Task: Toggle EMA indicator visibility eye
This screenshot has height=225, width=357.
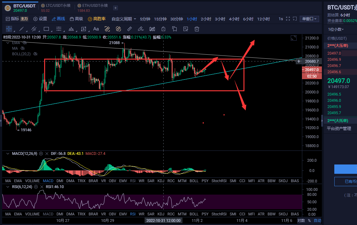Action: [x=23, y=43]
